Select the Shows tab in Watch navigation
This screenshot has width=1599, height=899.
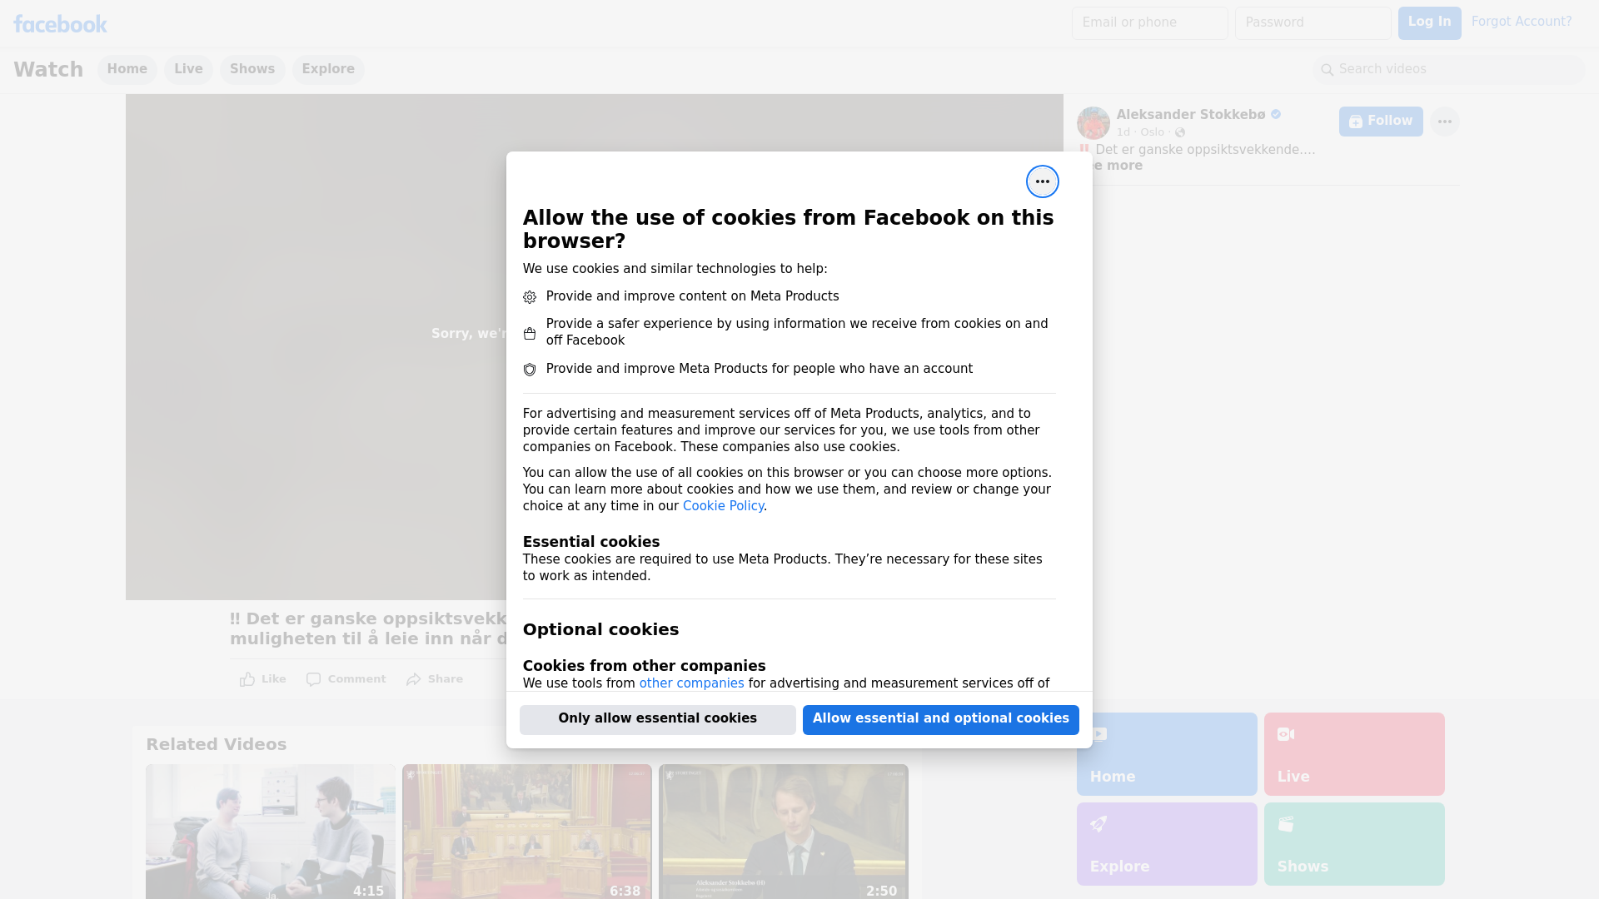pos(252,70)
